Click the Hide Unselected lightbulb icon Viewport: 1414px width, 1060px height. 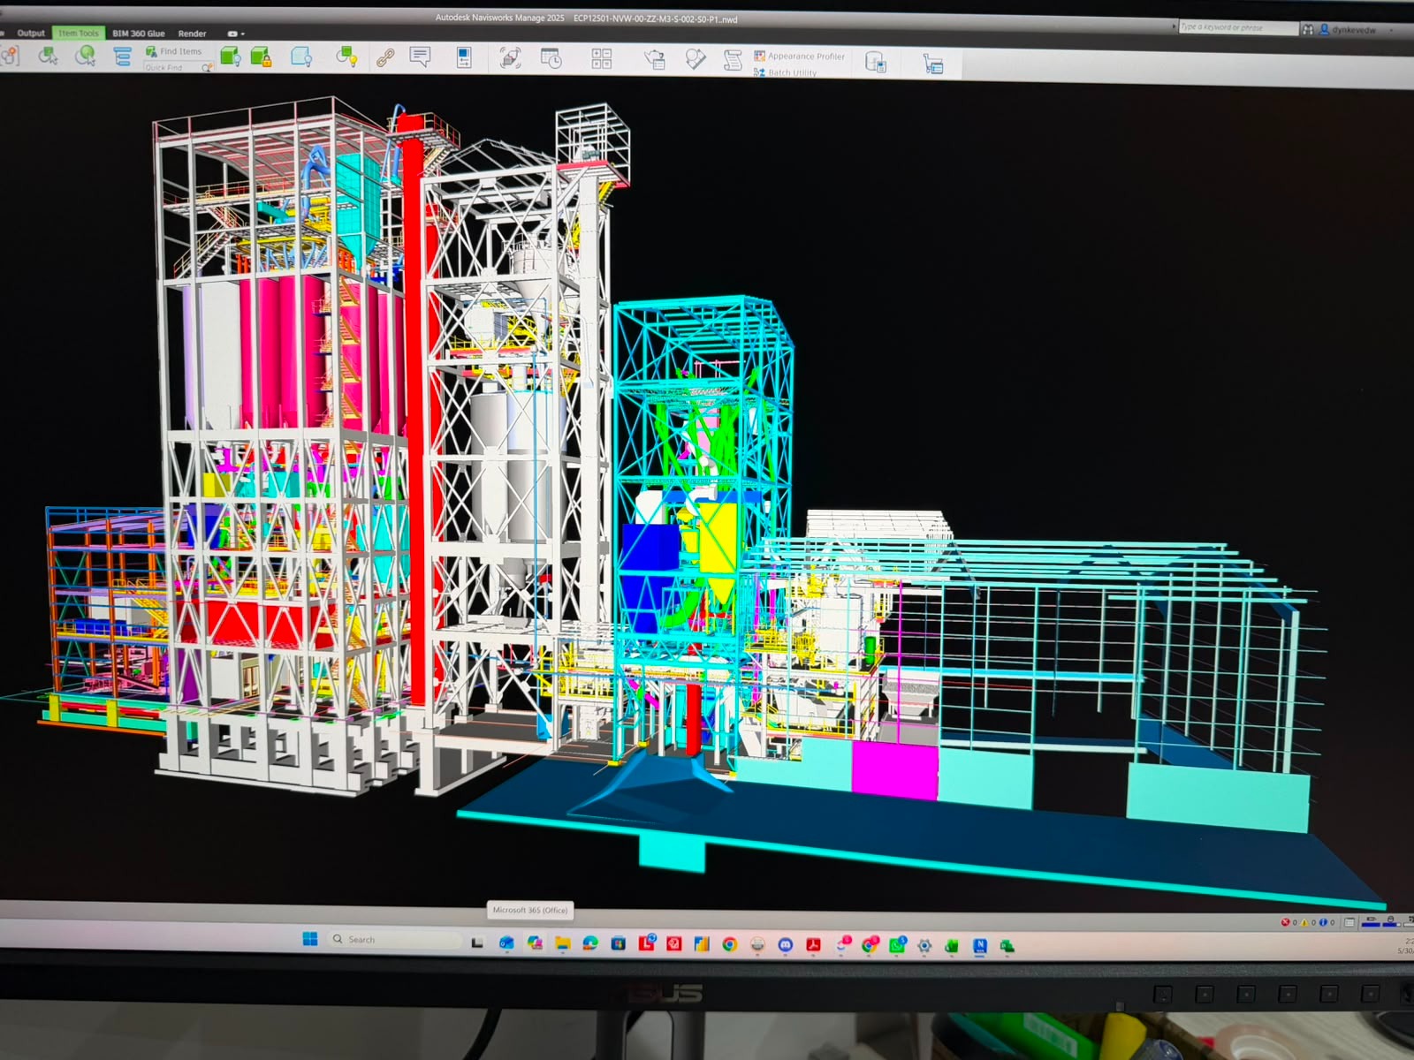(301, 58)
